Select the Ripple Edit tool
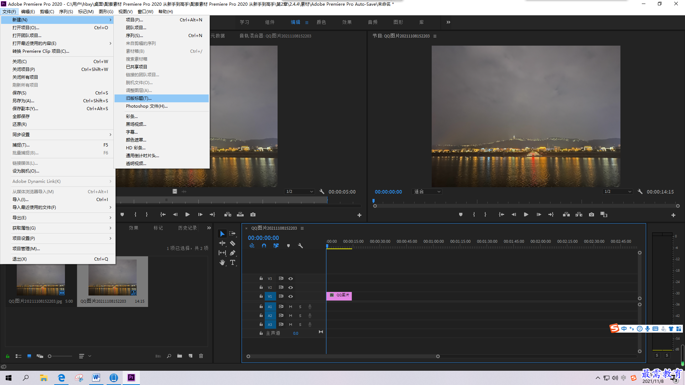Screen dimensions: 685x385 tap(222, 243)
